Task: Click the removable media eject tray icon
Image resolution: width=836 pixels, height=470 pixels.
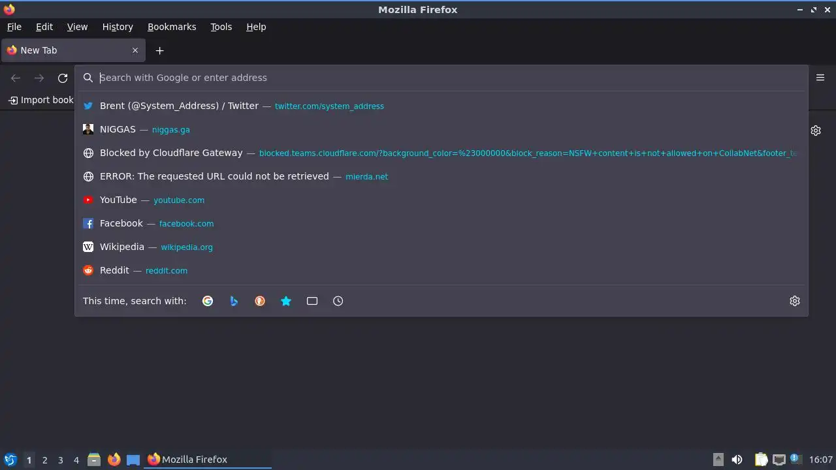Action: click(x=718, y=460)
